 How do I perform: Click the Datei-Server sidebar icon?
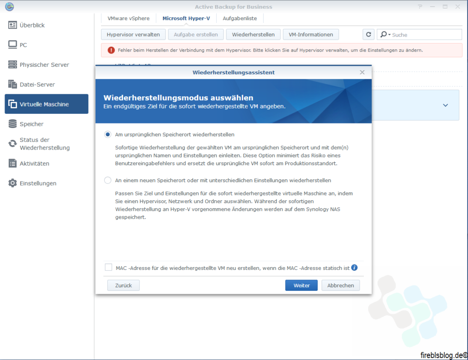pyautogui.click(x=12, y=84)
